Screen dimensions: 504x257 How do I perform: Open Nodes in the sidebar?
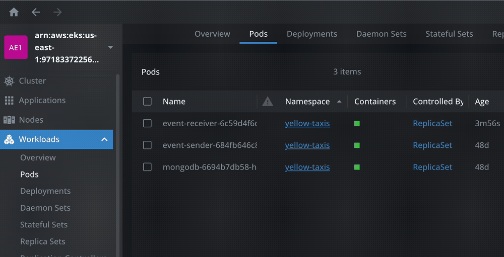pos(31,120)
